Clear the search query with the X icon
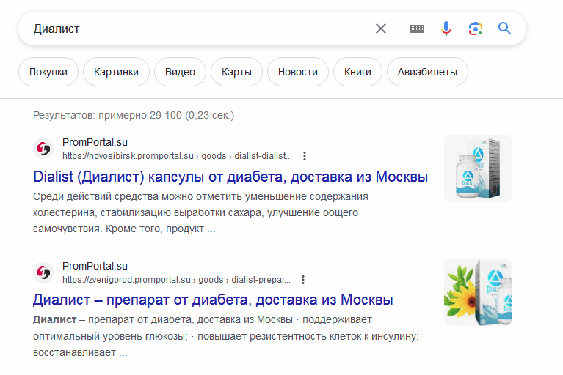 coord(381,29)
